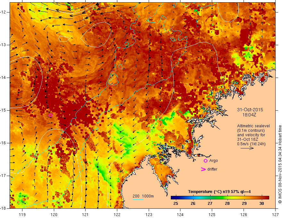Click the colorbar value 30

pos(261,204)
